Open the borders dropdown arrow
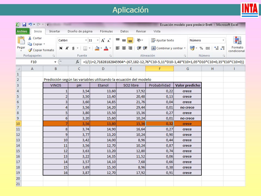 click(x=89, y=48)
